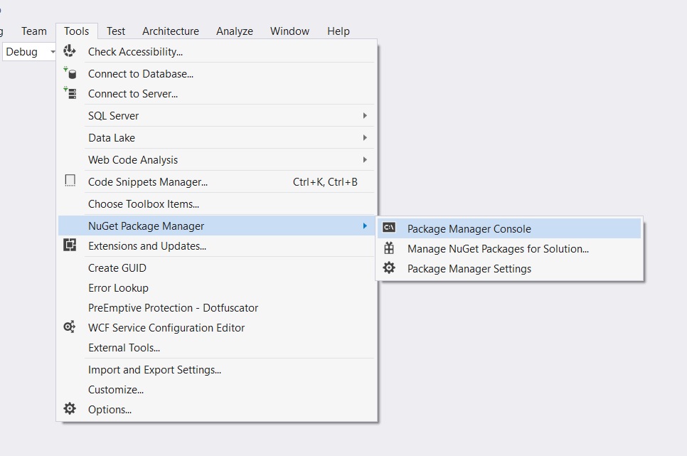Click the Manage NuGet Packages gift icon
Viewport: 687px width, 456px height.
coord(388,248)
